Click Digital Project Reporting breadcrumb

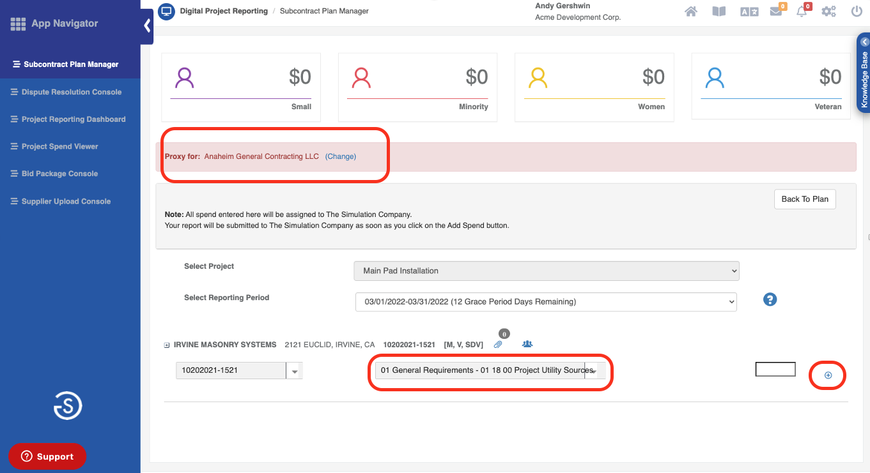(x=224, y=11)
